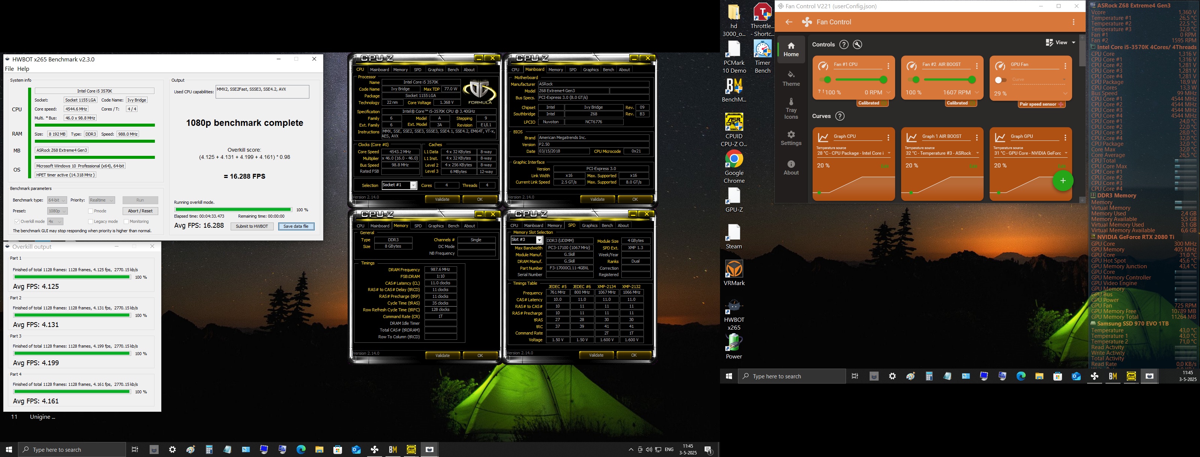Go to Home in the Fan Control sidebar

[791, 49]
